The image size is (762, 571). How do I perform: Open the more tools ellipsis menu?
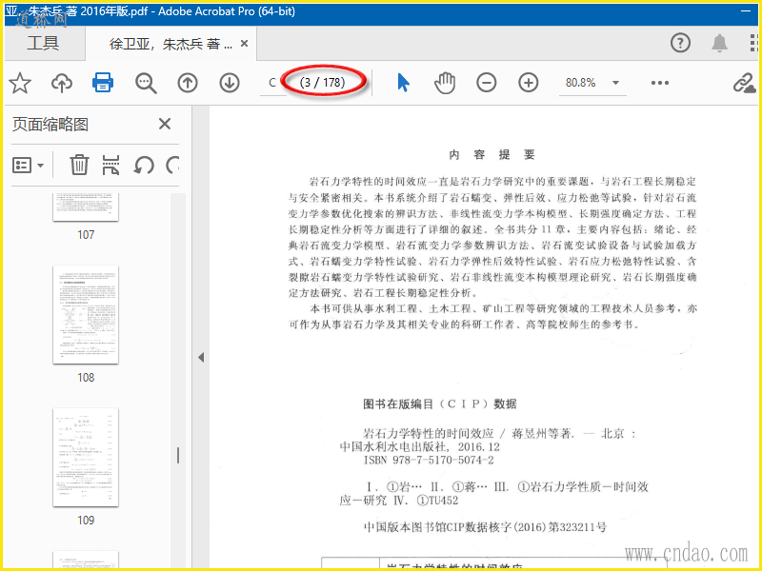click(659, 83)
